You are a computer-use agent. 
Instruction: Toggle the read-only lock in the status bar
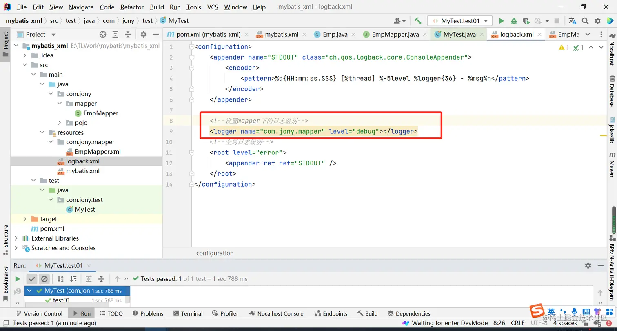pos(585,323)
